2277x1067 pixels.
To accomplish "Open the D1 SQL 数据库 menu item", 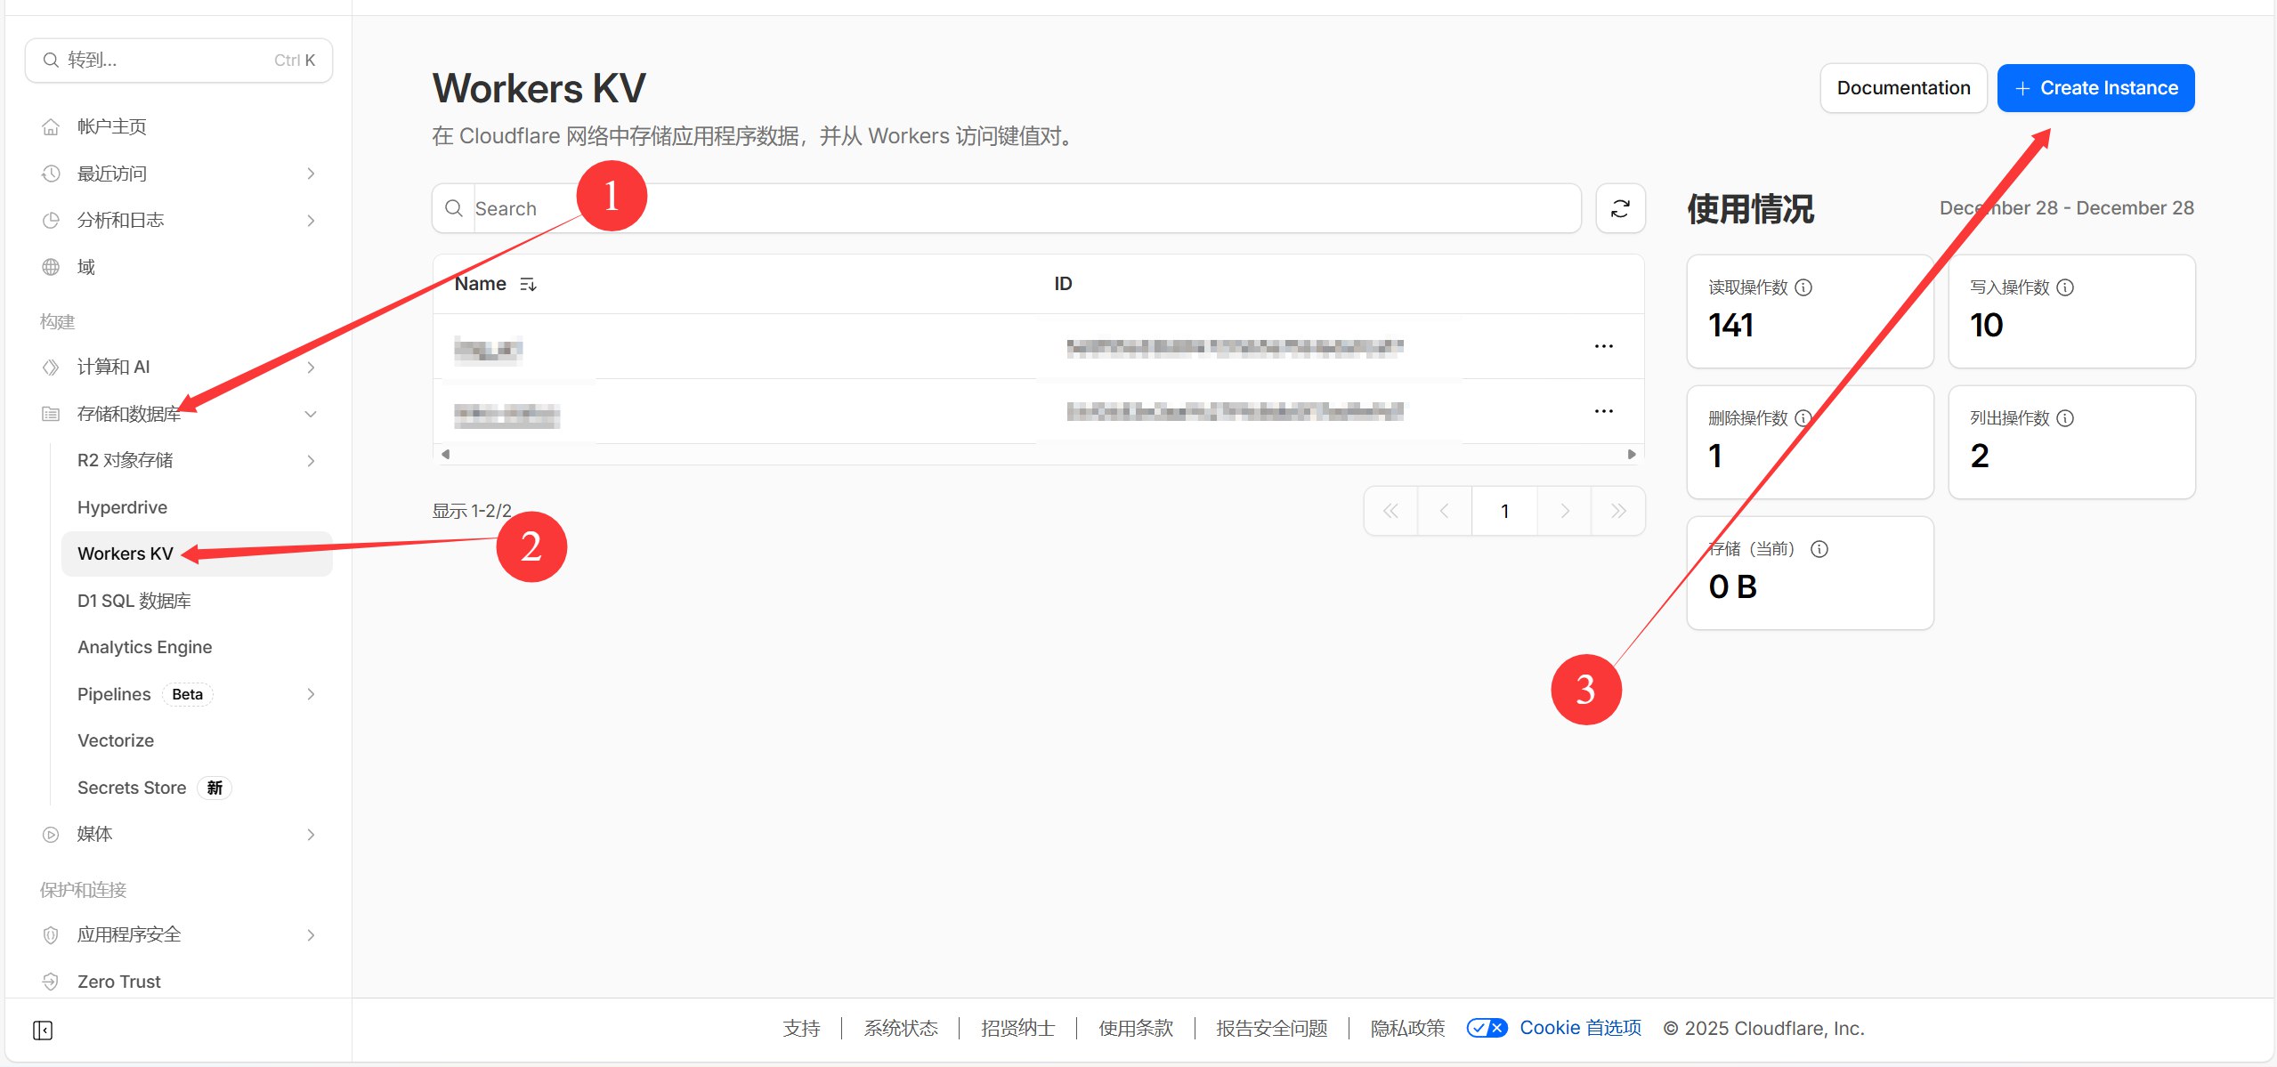I will [x=134, y=601].
